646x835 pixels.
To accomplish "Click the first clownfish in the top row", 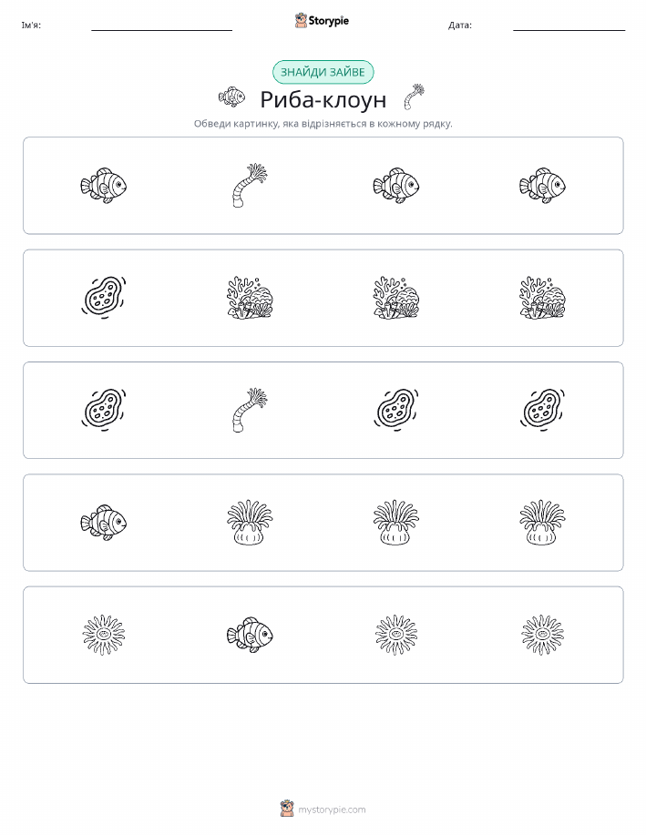I will click(x=103, y=186).
